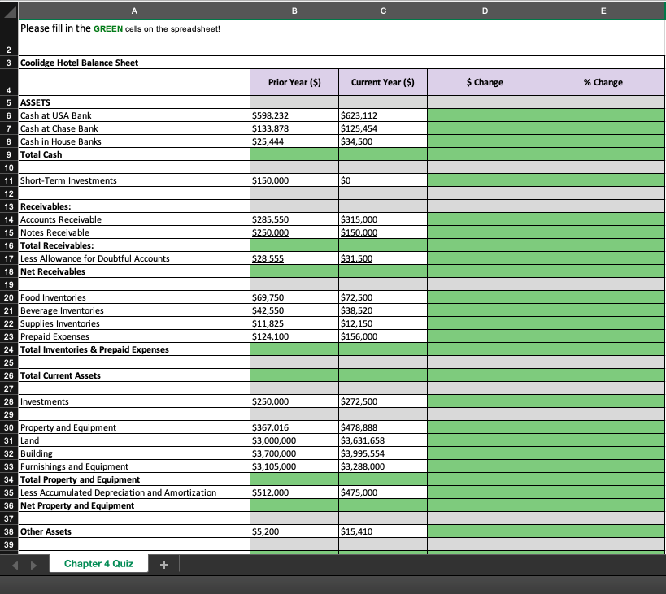This screenshot has height=594, width=666.
Task: Select row 26 header
Action: pos(9,375)
